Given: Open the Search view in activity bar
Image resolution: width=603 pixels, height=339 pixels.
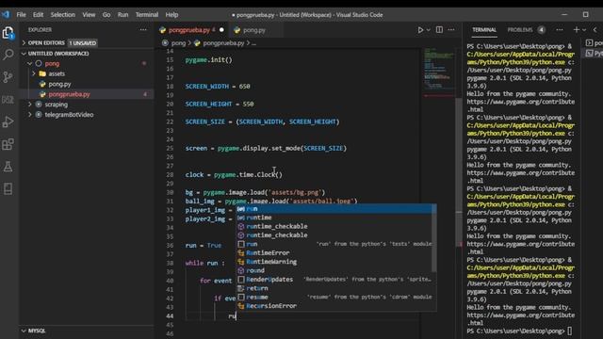Looking at the screenshot, I should pos(8,55).
